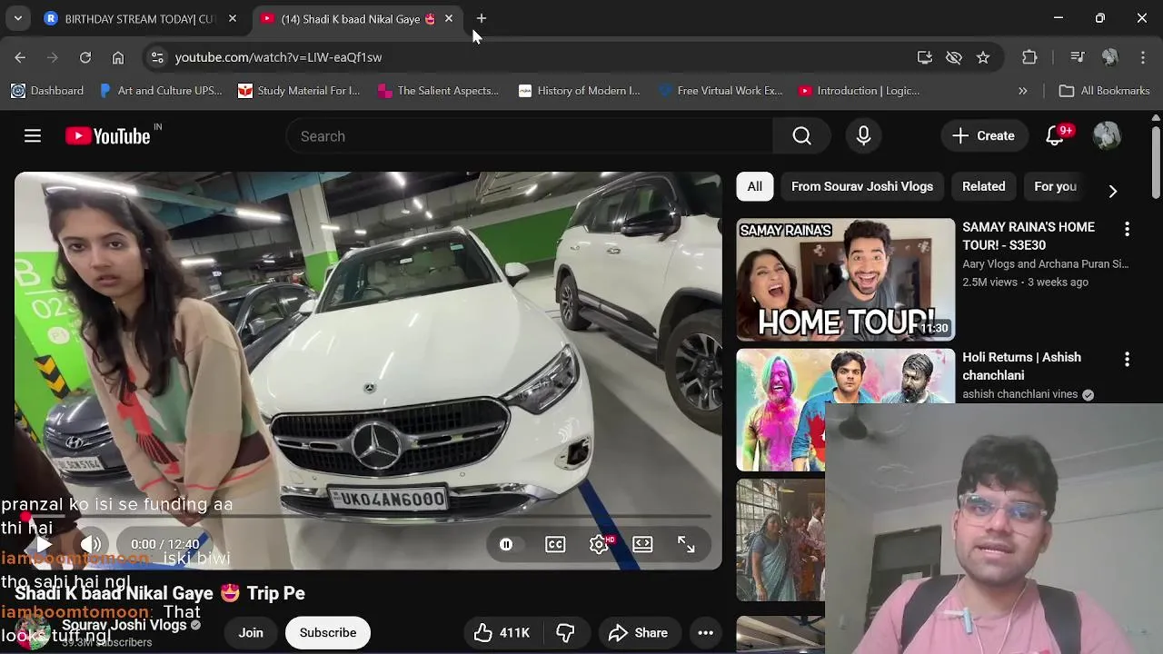Like the video with 411K likes

click(x=502, y=633)
